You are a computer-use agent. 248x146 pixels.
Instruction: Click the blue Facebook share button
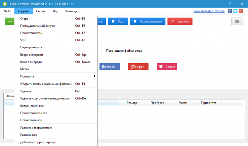(109, 67)
